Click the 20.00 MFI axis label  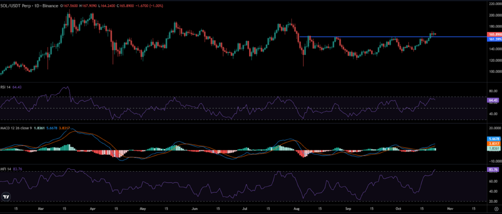pyautogui.click(x=492, y=201)
